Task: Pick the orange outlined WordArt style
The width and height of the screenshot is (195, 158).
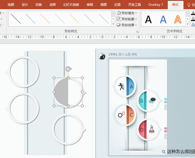Action: click(178, 19)
